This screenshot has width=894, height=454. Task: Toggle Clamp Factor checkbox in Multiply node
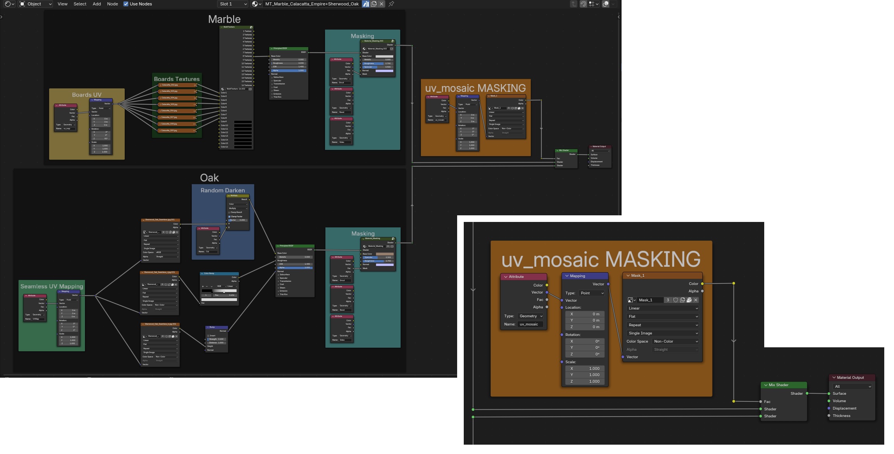tap(229, 216)
